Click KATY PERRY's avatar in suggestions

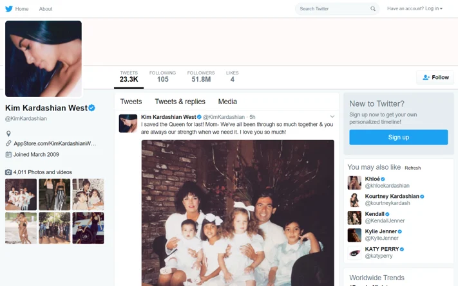click(x=354, y=253)
